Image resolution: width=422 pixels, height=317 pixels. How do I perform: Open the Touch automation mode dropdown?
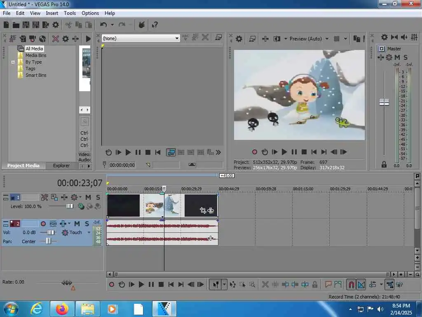(89, 232)
